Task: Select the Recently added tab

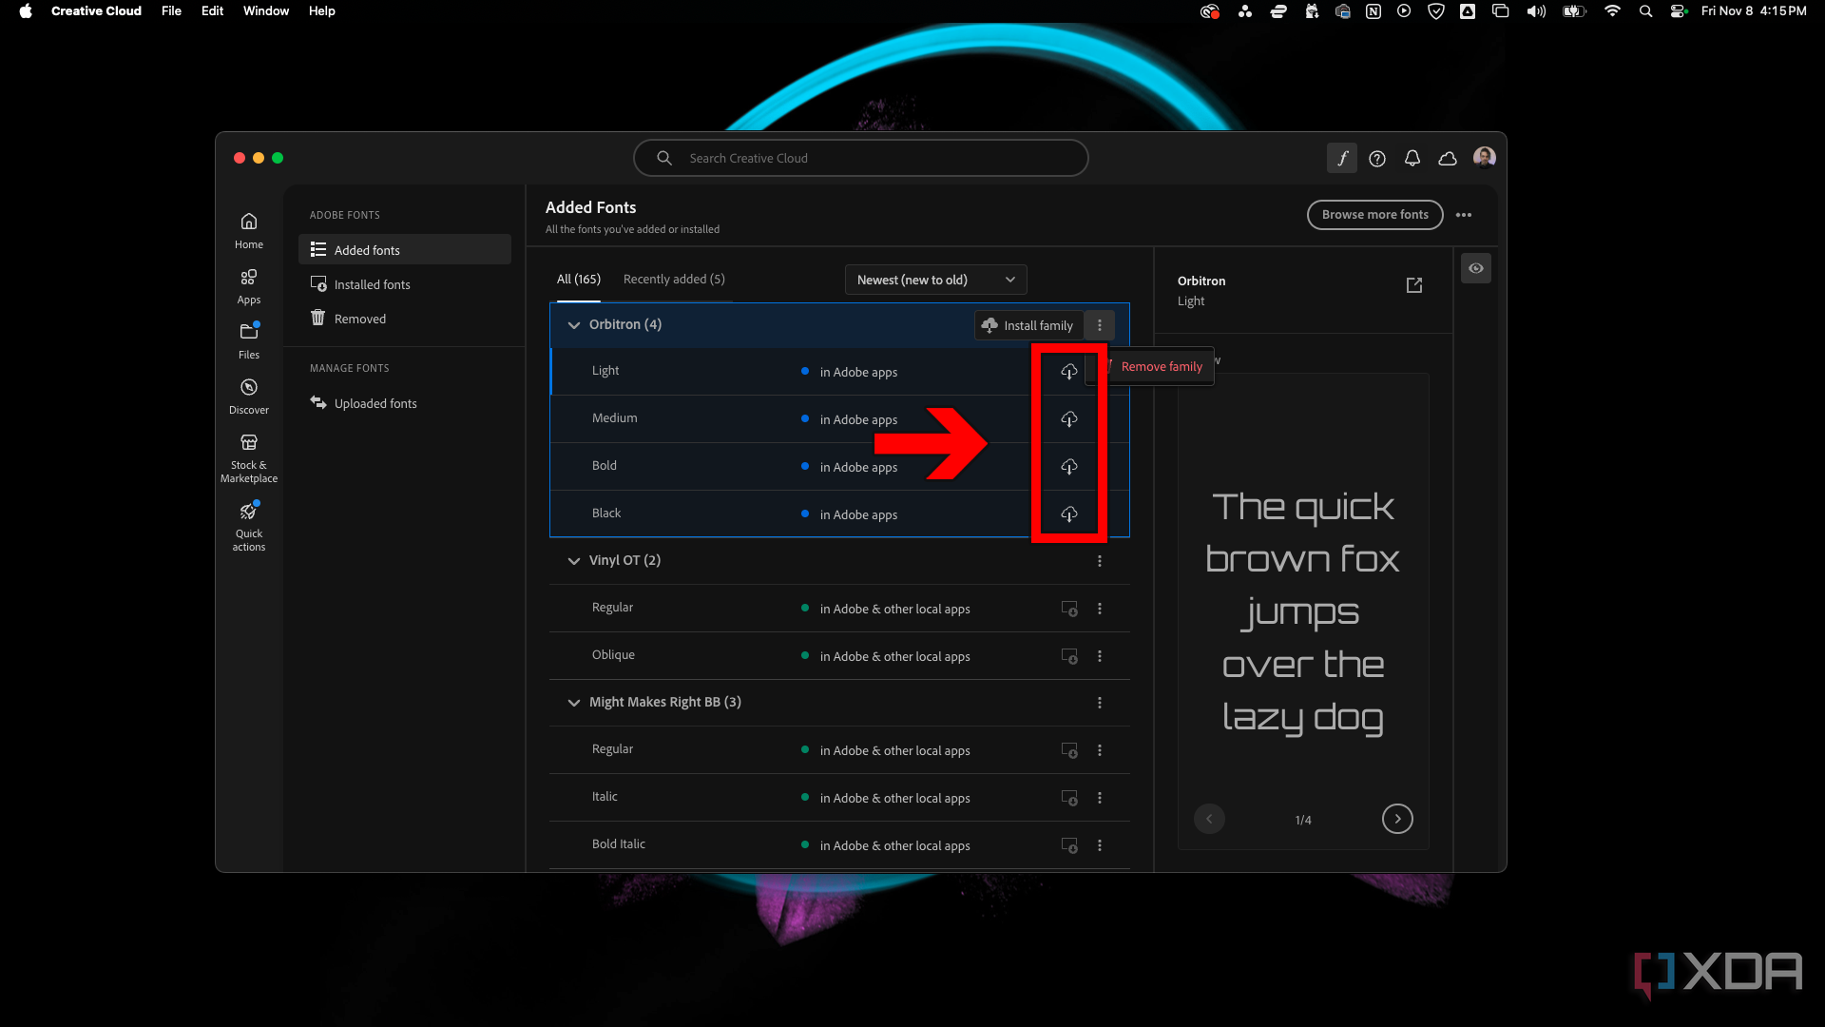Action: click(x=674, y=279)
